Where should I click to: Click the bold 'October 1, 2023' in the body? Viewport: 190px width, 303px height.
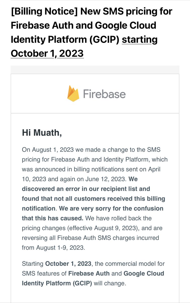pos(68,264)
